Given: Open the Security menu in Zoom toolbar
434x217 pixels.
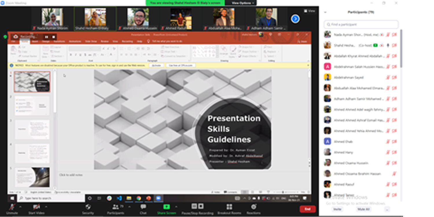Looking at the screenshot, I should click(x=88, y=207).
